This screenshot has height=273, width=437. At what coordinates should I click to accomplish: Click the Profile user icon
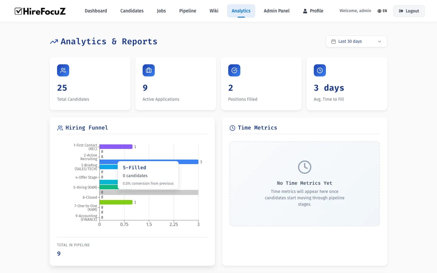pos(304,11)
